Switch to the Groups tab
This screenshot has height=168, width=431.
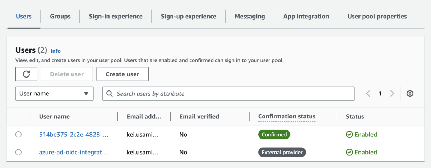pos(60,17)
